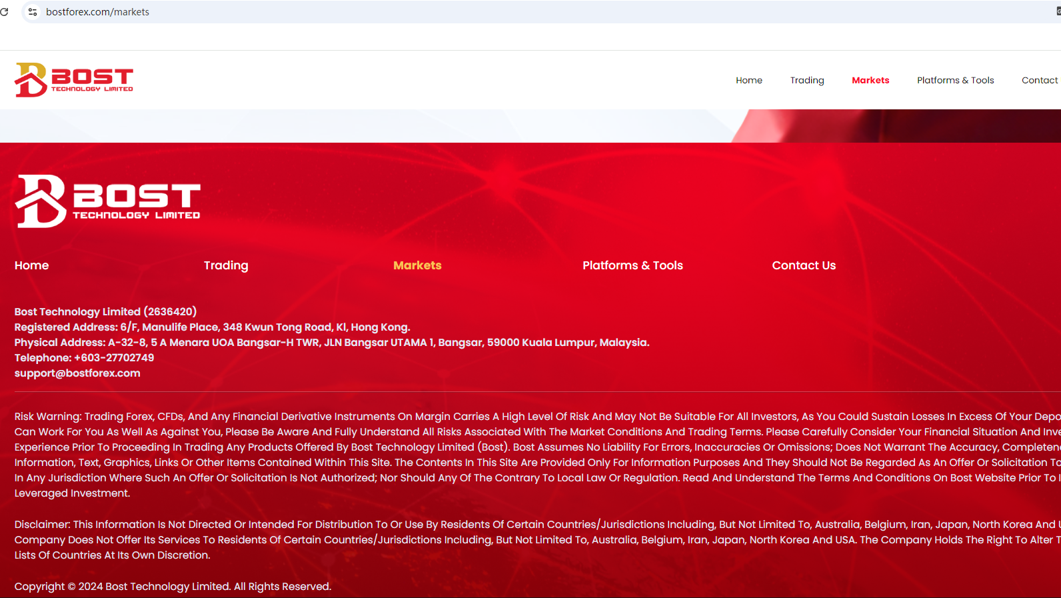Open Platforms & Tools in the top navigation

point(956,80)
